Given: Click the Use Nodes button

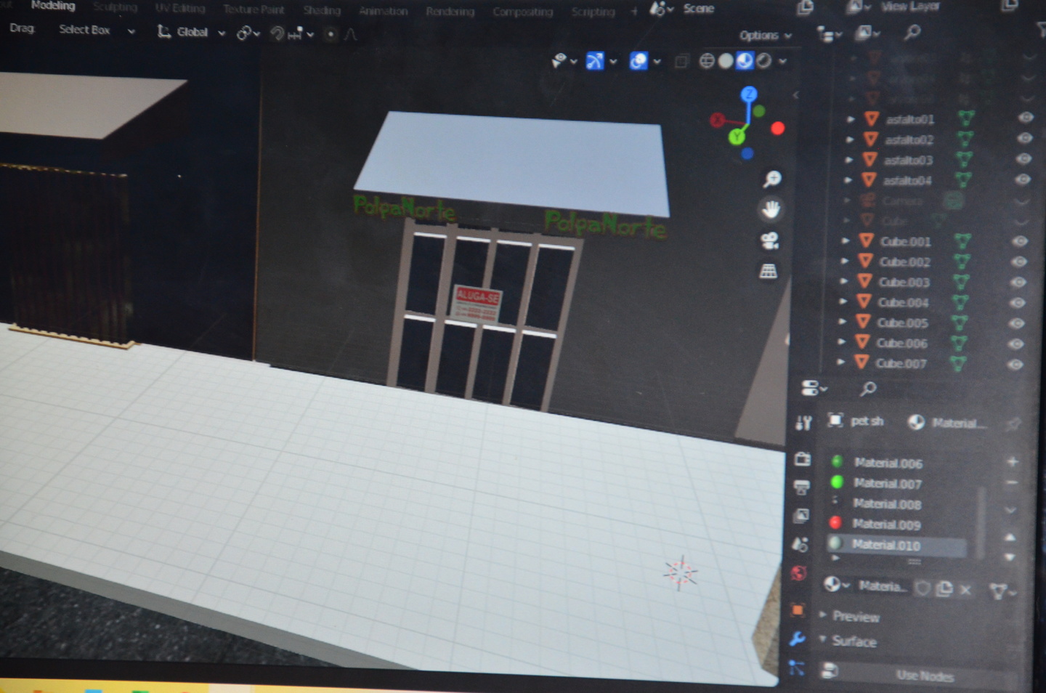Looking at the screenshot, I should pyautogui.click(x=925, y=676).
